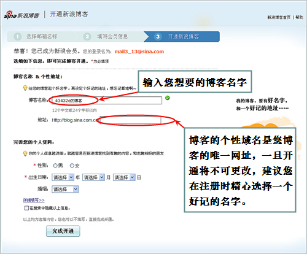Open the birth day dropdown
The width and height of the screenshot is (307, 254).
click(124, 177)
